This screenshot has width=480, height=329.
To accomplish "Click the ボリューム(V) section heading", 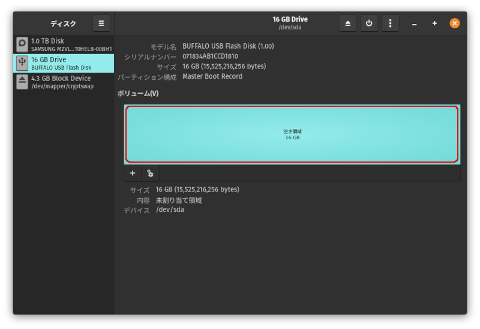I will coord(138,94).
